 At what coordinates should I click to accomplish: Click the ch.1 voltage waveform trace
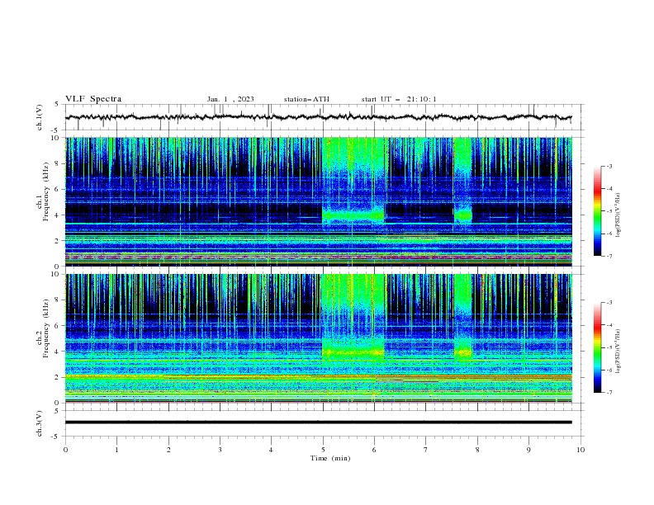[x=318, y=117]
